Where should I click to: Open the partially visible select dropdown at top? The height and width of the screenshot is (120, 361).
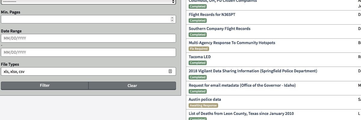88,2
